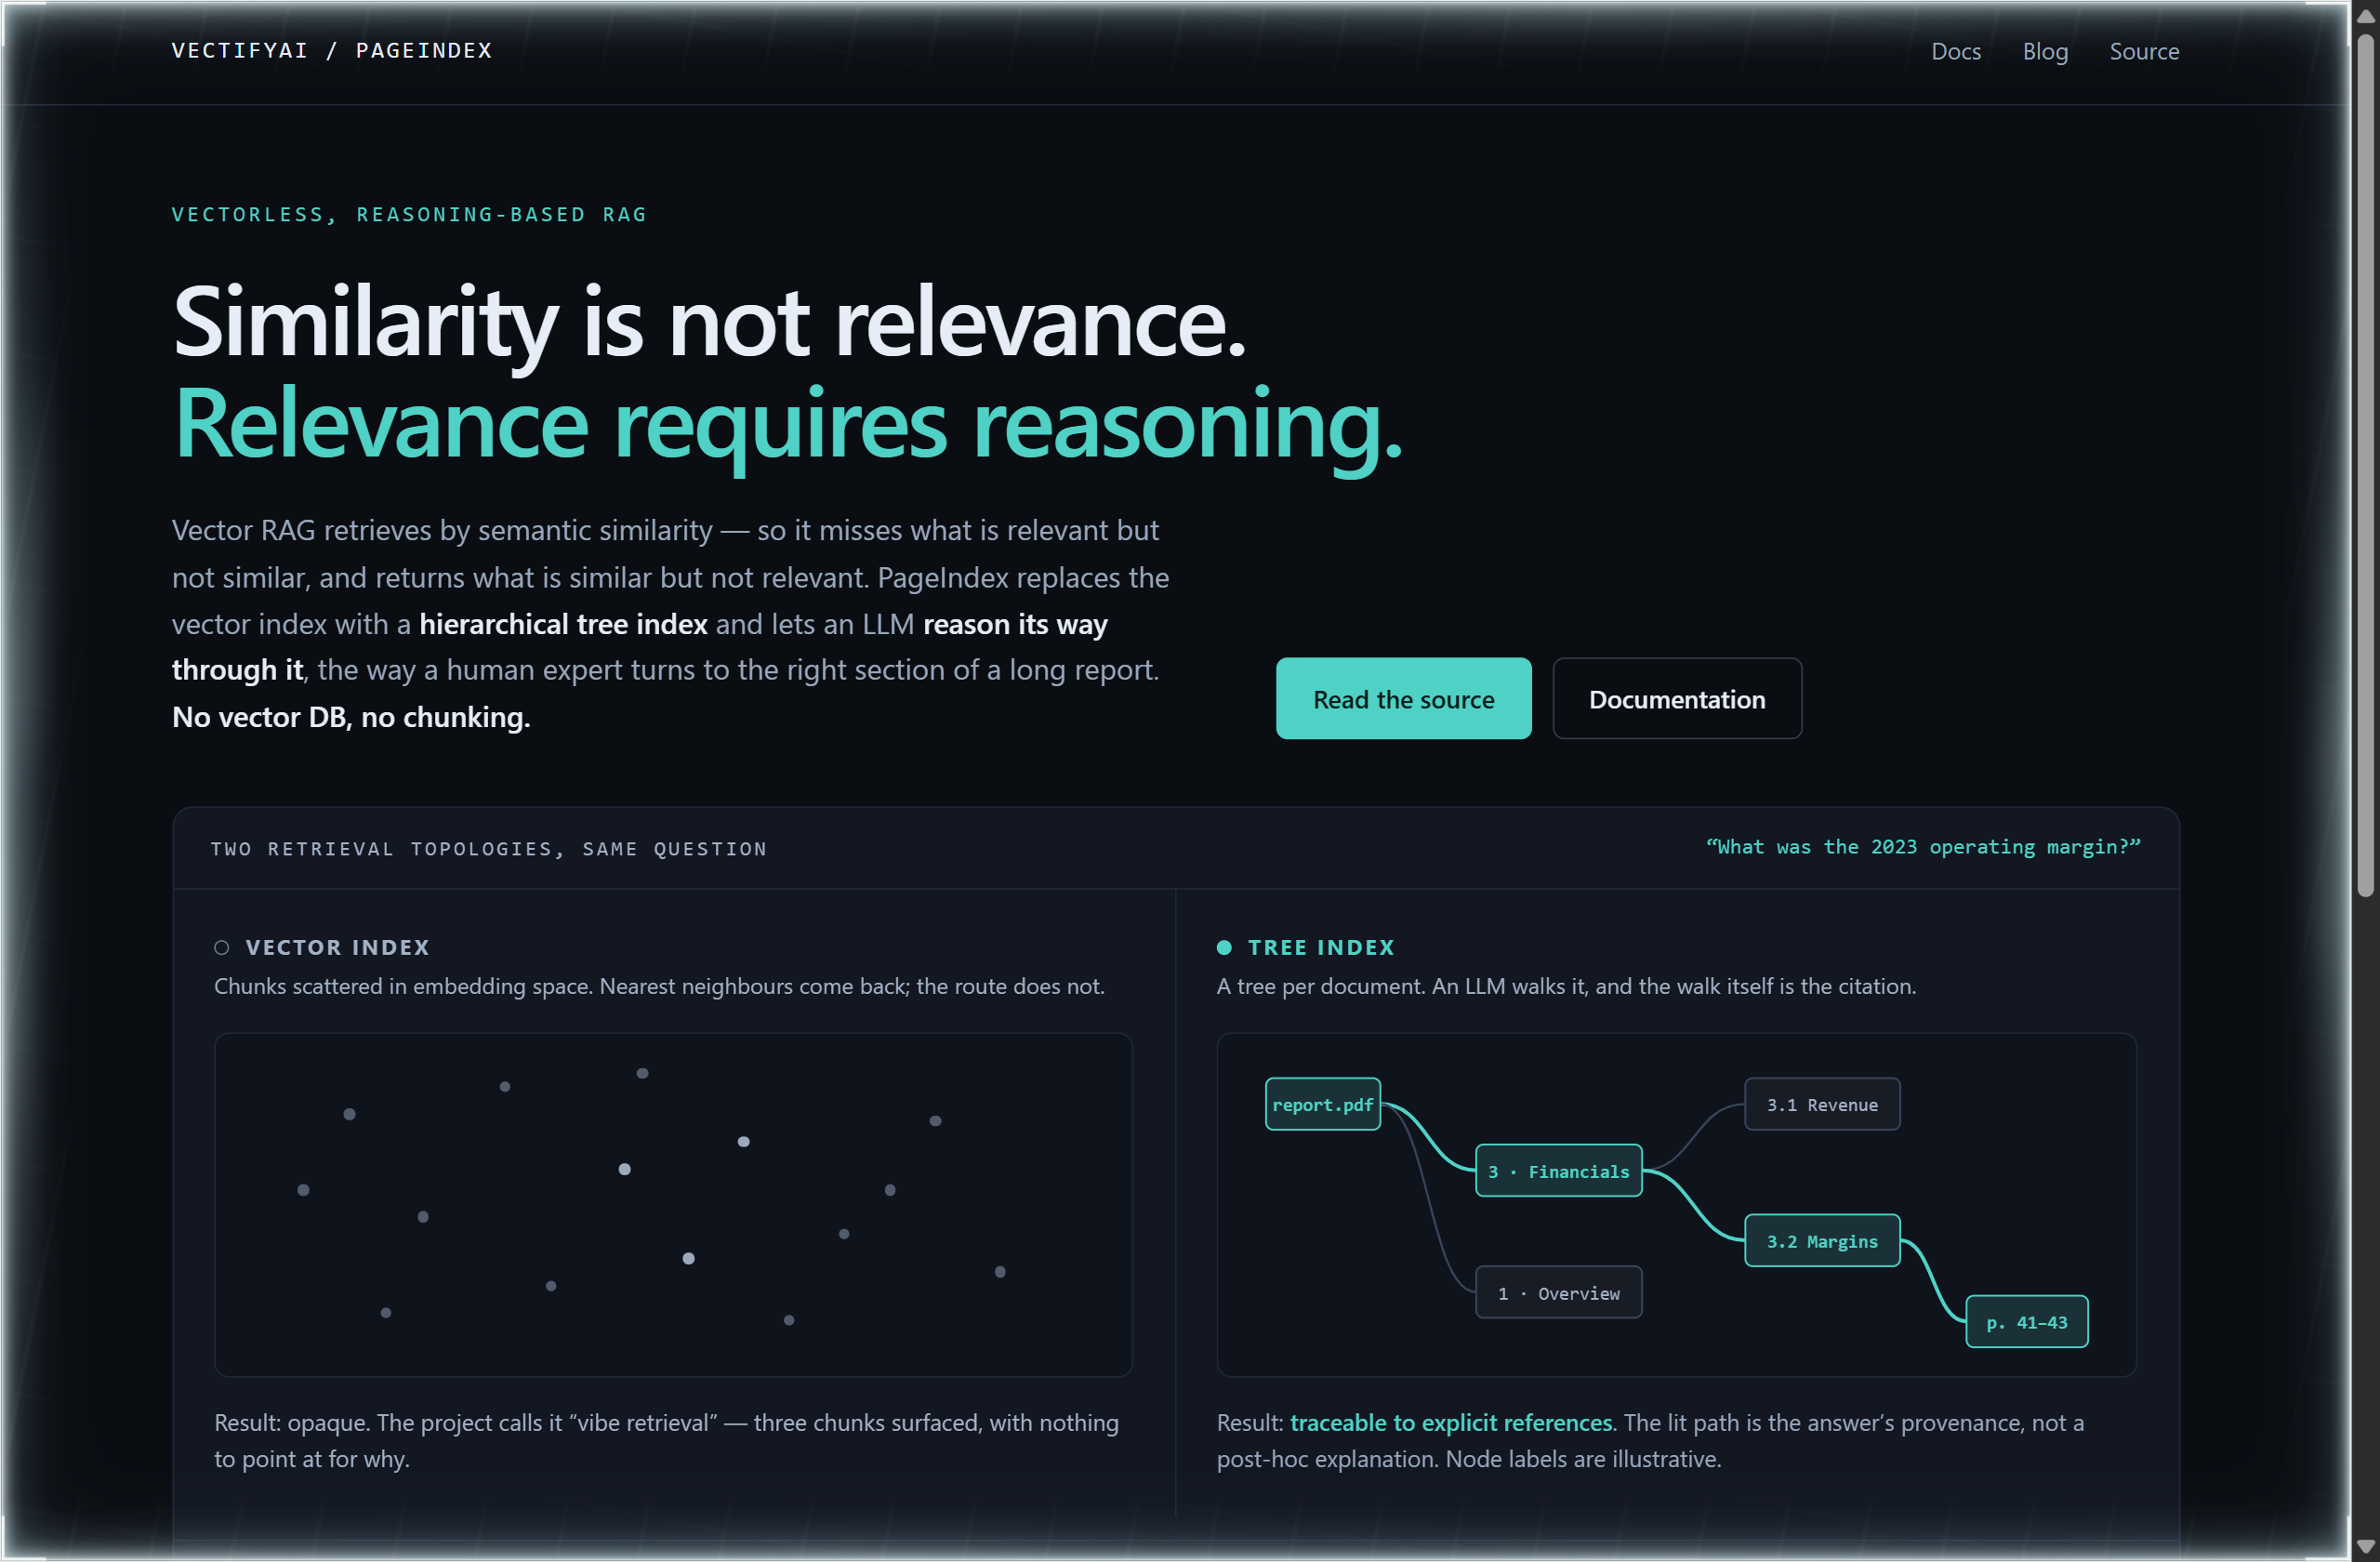Select the 3 · Financials tree node
The height and width of the screenshot is (1562, 2380).
point(1558,1170)
